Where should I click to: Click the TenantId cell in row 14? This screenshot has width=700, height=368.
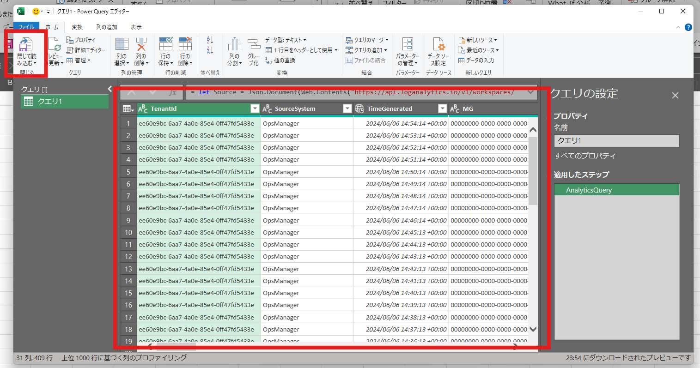click(x=199, y=281)
